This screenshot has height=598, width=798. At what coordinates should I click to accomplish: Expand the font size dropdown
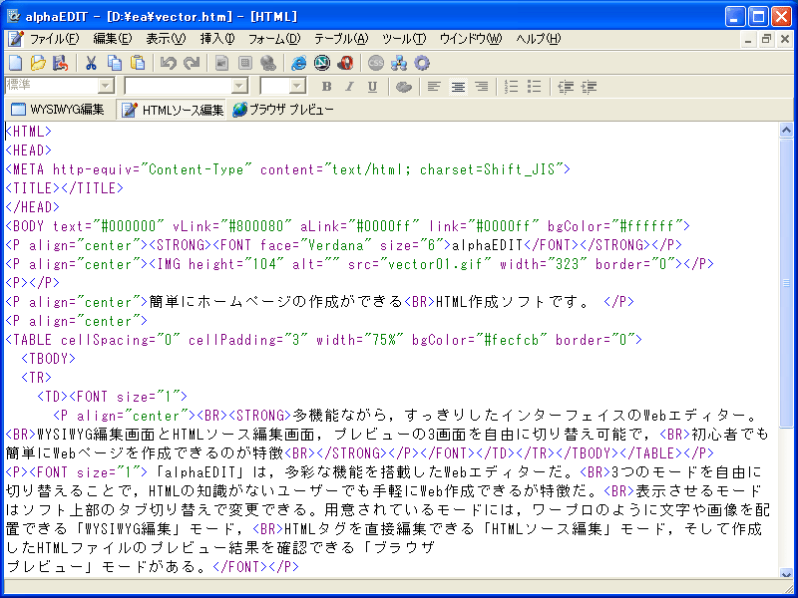tap(297, 87)
